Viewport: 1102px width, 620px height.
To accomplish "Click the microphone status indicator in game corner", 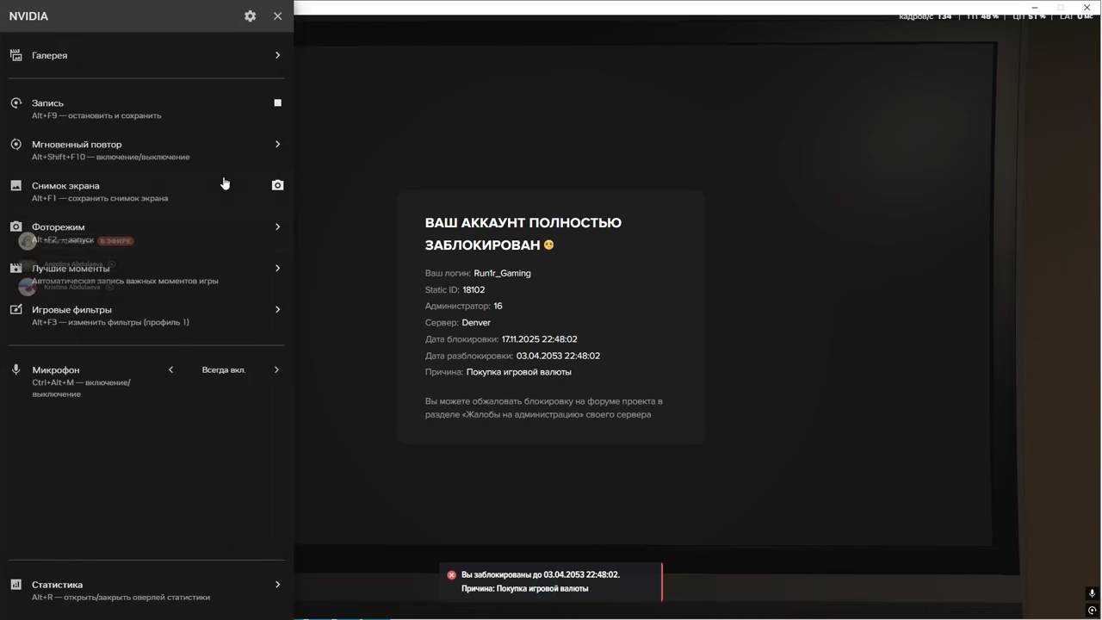I will click(x=1092, y=593).
